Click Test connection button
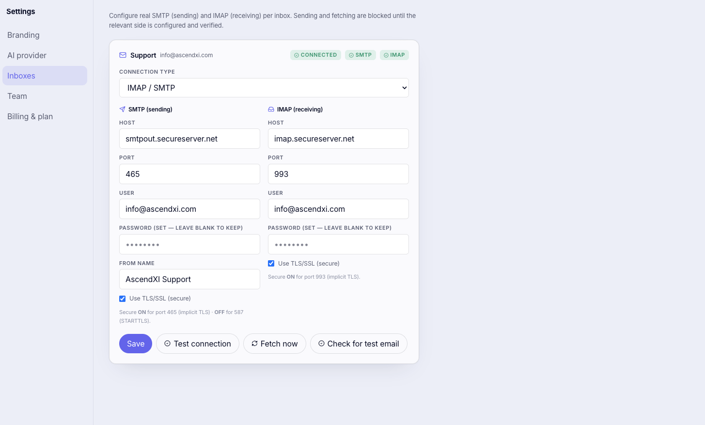 coord(198,344)
